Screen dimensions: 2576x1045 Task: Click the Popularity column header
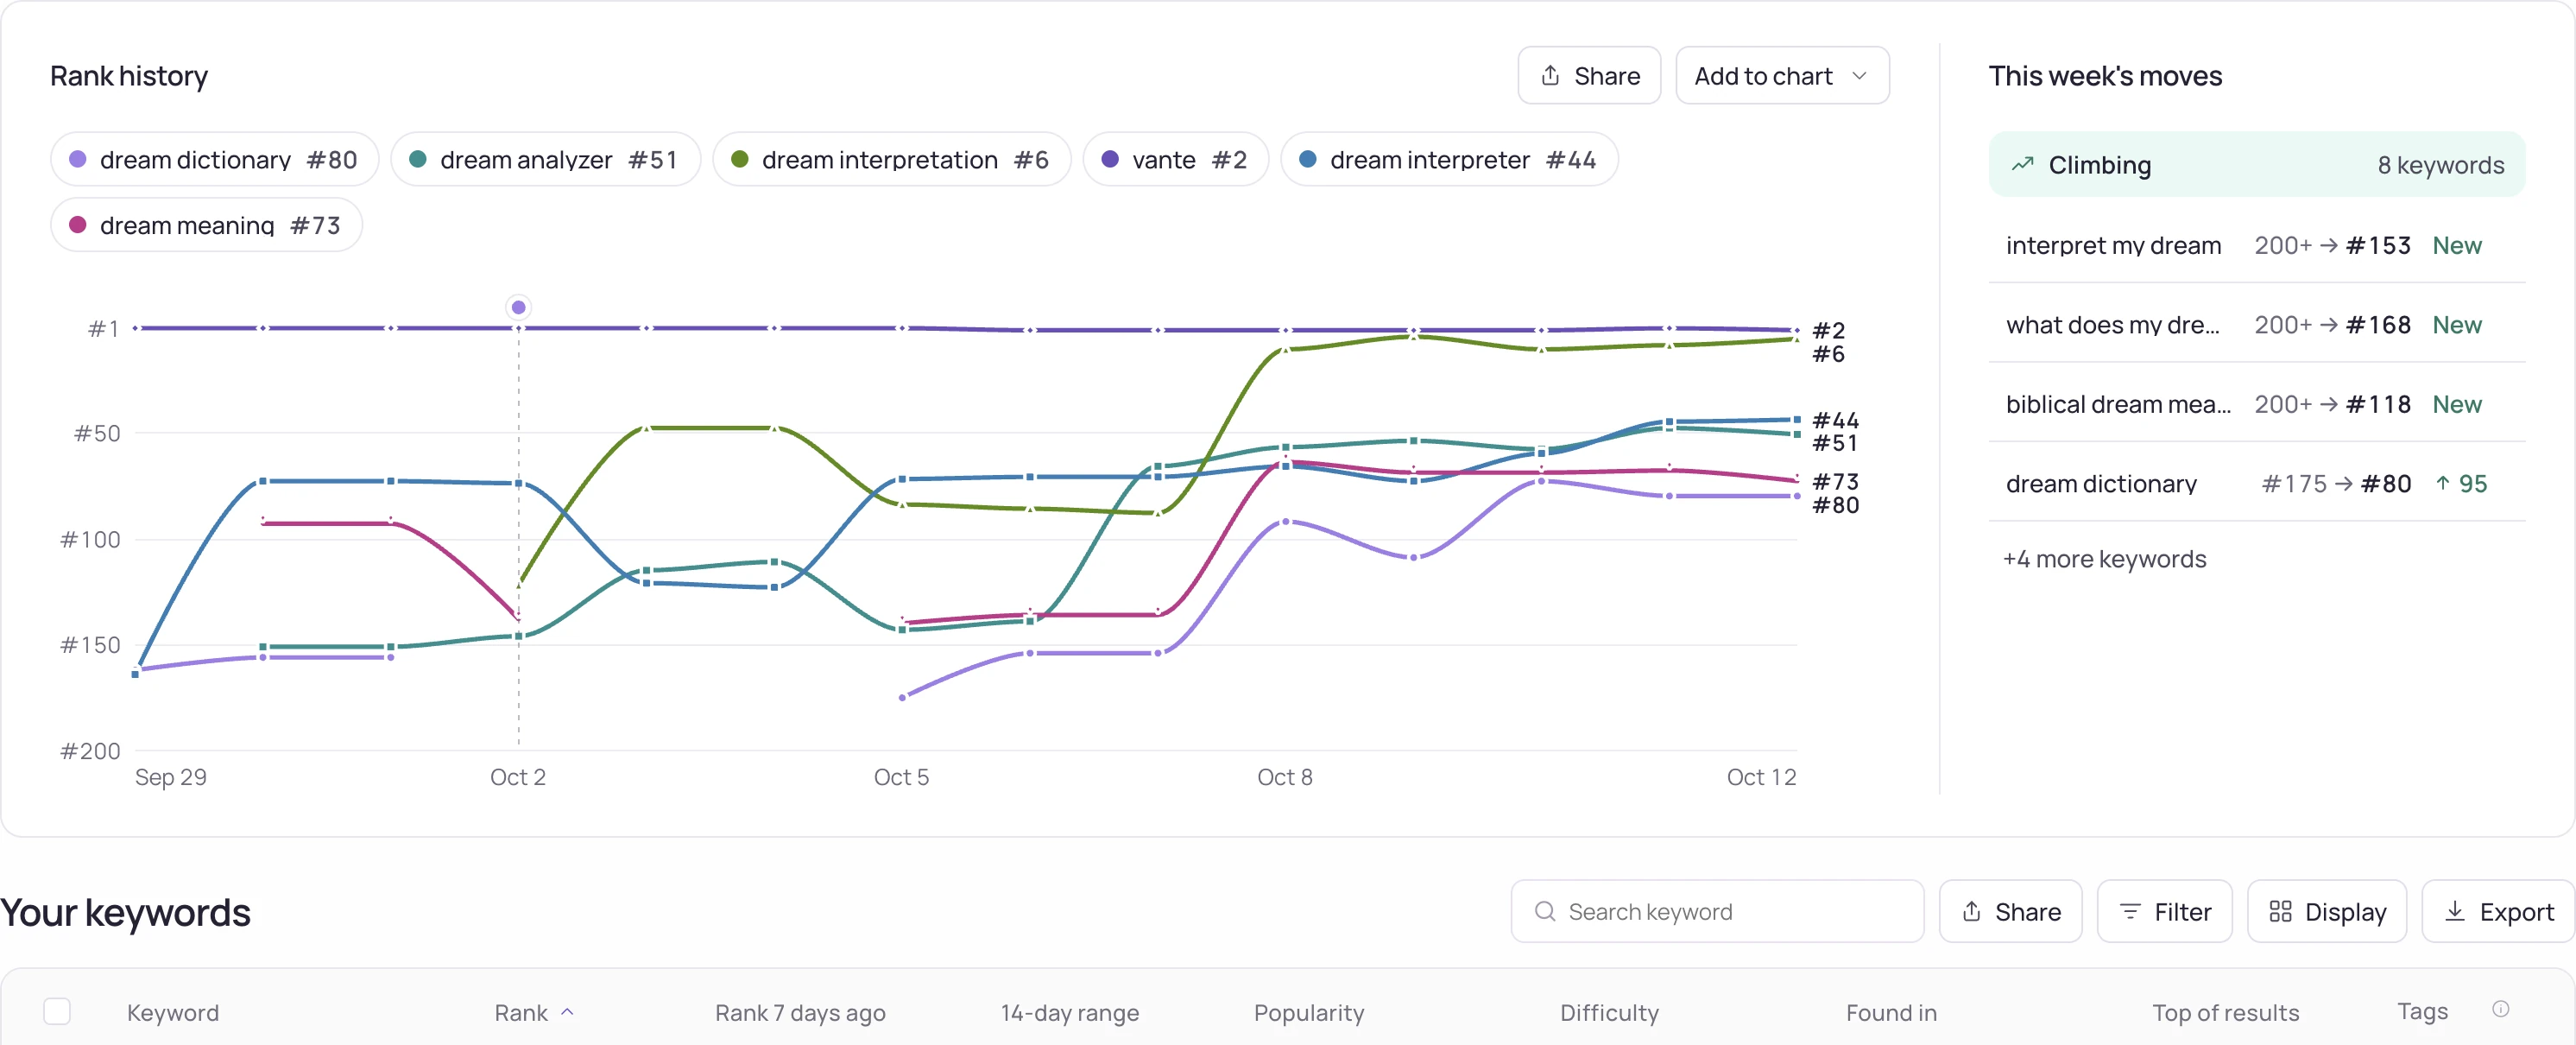click(x=1308, y=1013)
